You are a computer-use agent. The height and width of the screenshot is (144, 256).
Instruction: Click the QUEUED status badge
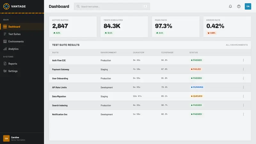196,96
